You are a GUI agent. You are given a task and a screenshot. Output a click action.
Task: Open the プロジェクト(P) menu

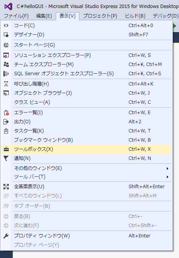coord(100,16)
